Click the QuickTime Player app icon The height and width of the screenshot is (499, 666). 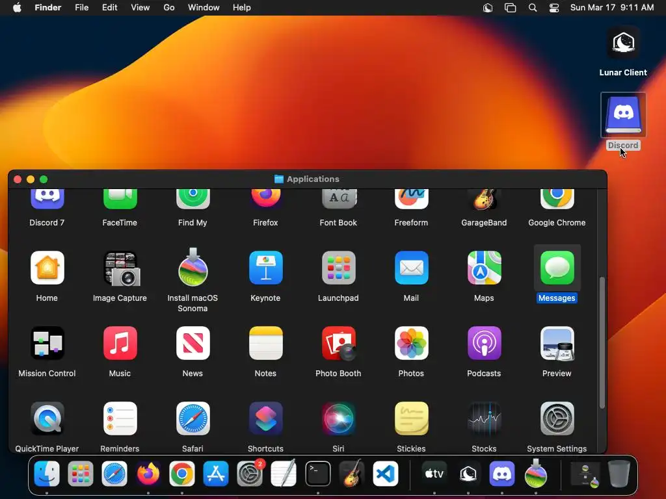pyautogui.click(x=47, y=419)
